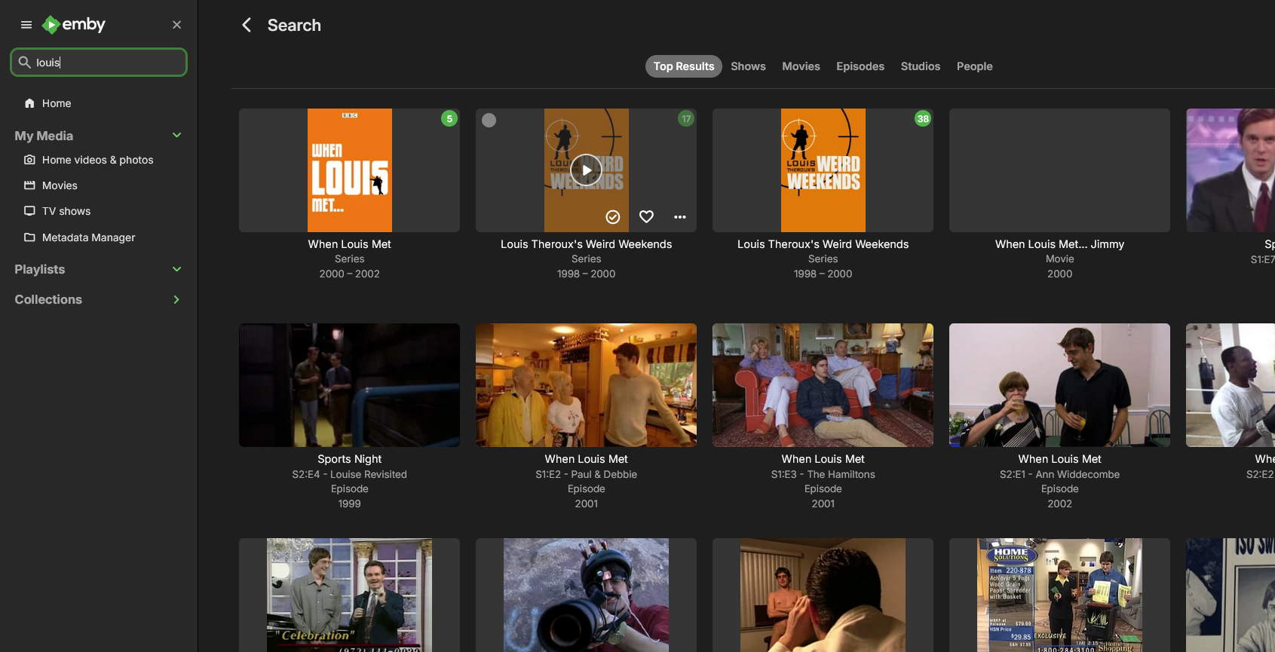The height and width of the screenshot is (652, 1275).
Task: Open the Paul & Debbie episode thumbnail
Action: tap(587, 385)
